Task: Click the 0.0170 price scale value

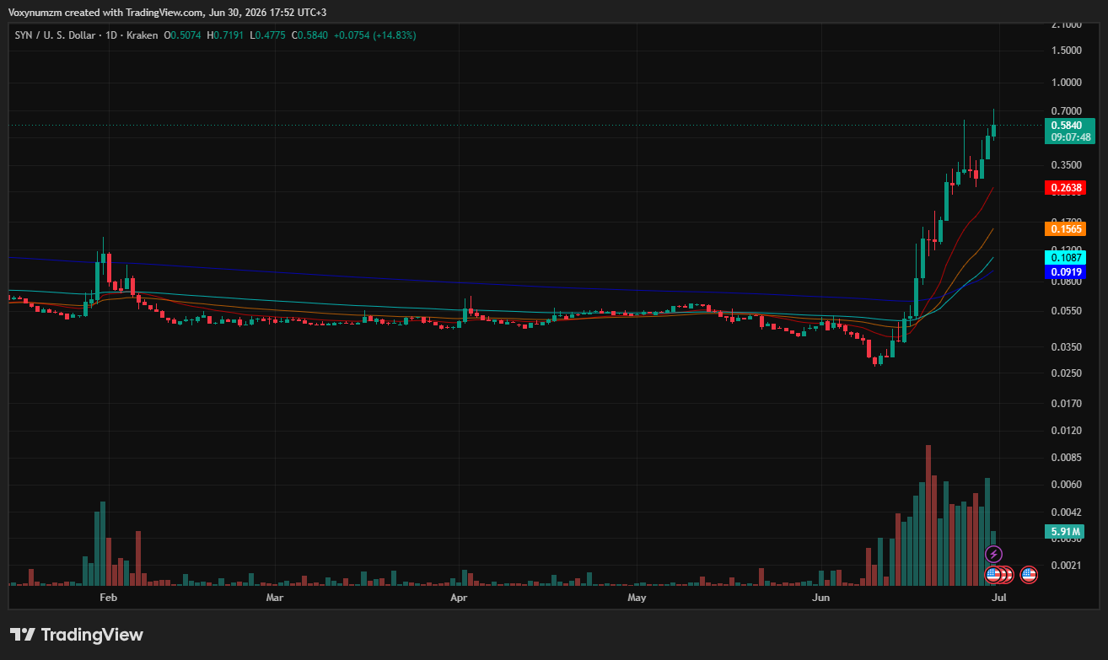Action: click(1066, 404)
